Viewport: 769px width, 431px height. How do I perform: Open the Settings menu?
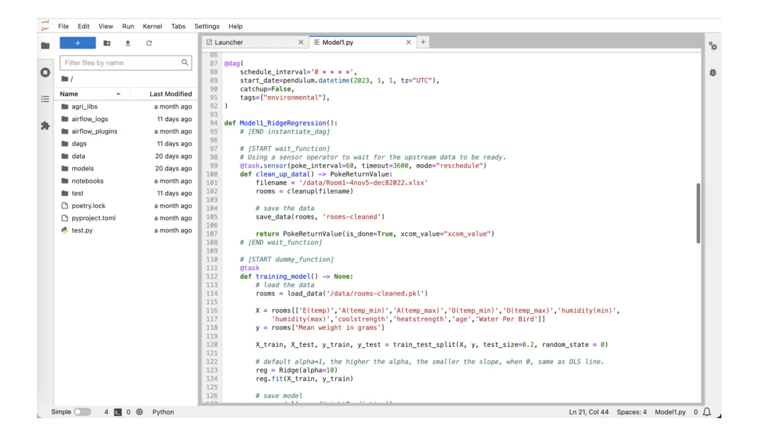207,26
